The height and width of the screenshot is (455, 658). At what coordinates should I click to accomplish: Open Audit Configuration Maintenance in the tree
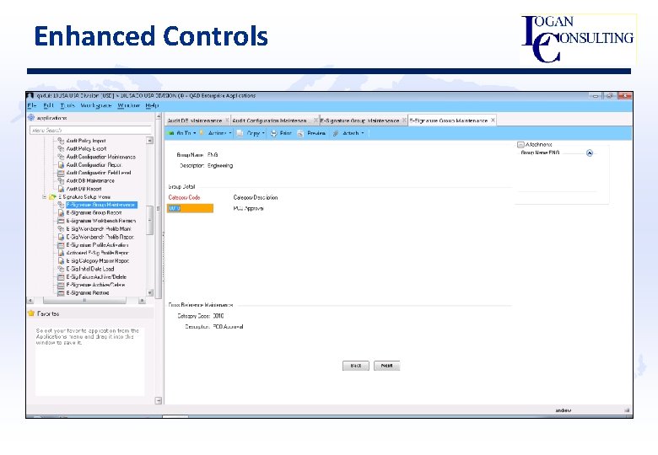point(100,157)
